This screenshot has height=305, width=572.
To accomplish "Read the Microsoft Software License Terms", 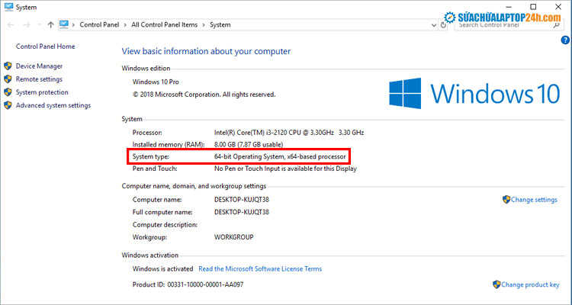I will 260,269.
